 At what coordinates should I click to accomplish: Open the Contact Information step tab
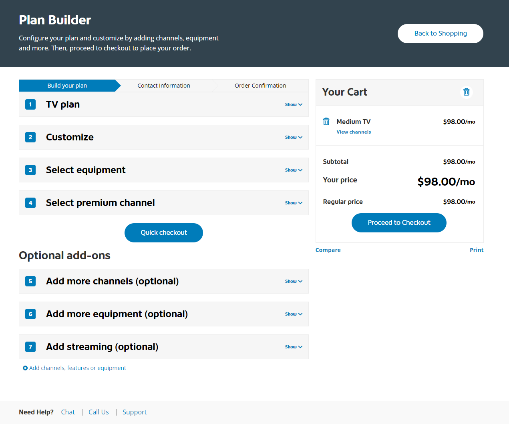point(164,86)
